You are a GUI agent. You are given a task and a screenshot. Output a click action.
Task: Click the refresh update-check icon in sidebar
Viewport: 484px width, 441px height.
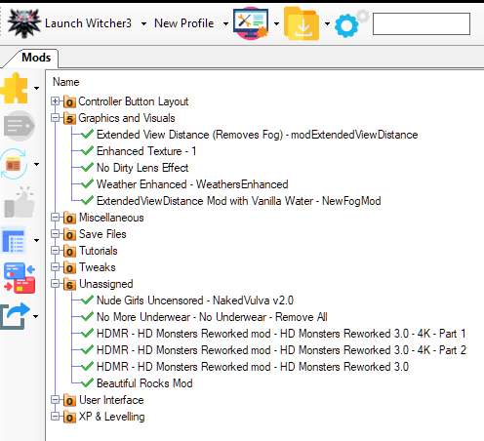[x=14, y=164]
